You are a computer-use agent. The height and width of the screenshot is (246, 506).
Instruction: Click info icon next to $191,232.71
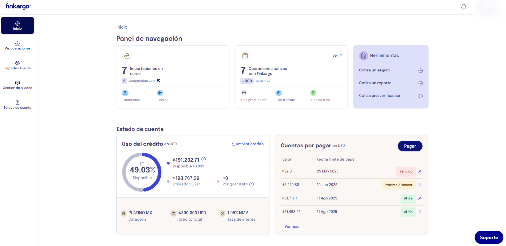click(204, 159)
